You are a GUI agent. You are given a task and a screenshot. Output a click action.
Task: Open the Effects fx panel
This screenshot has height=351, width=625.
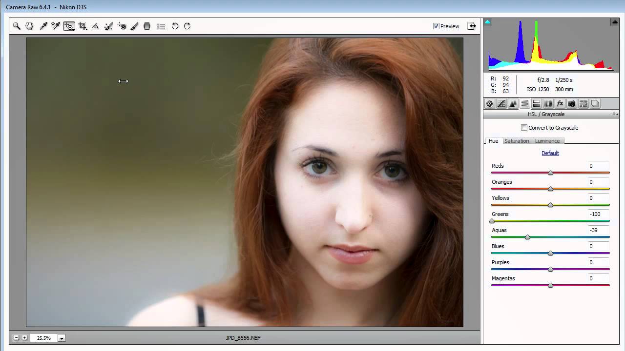[560, 103]
